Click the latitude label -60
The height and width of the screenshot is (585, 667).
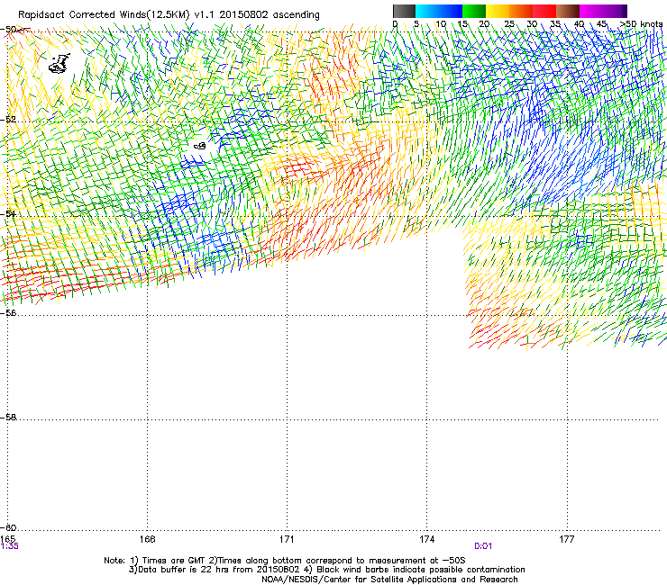tap(7, 527)
